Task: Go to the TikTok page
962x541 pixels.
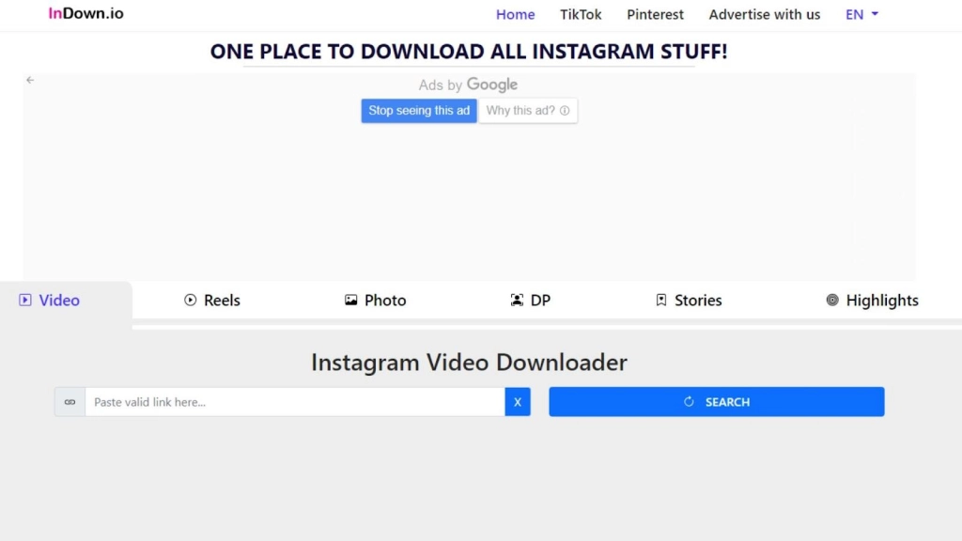Action: pos(581,14)
